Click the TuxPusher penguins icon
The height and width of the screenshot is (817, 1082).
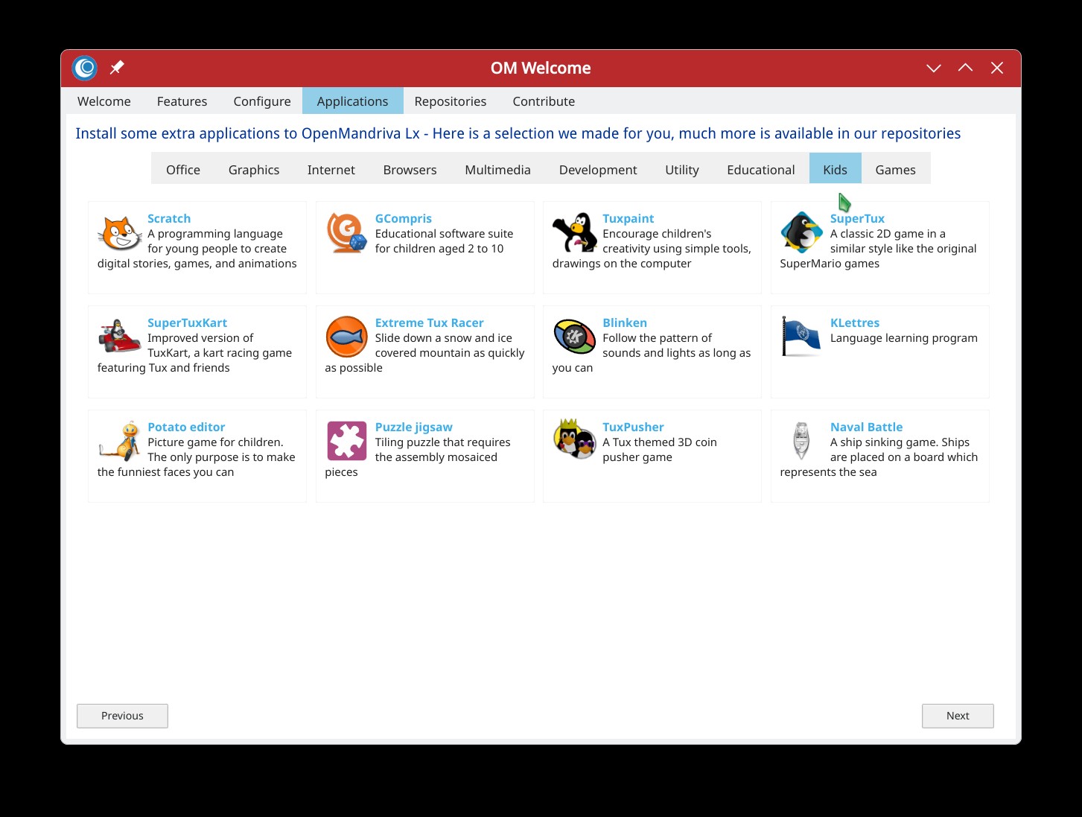(575, 439)
